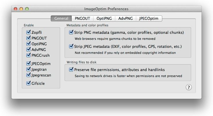Image resolution: width=213 pixels, height=116 pixels.
Task: Disable Jpegrescan optimization
Action: coord(28,75)
